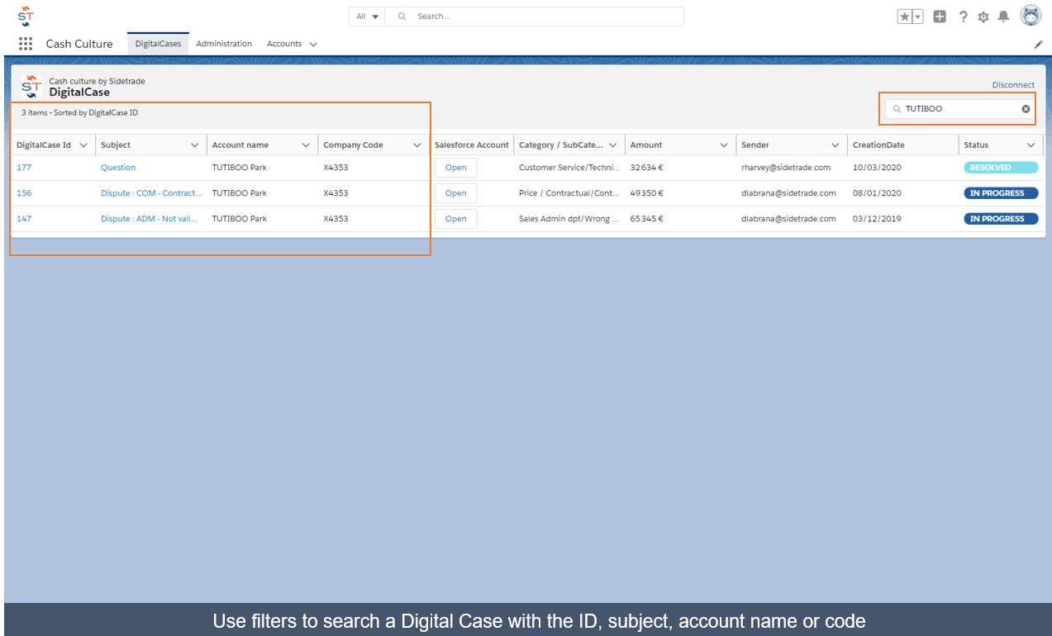This screenshot has height=636, width=1052.
Task: Switch to the DigitalCases tab
Action: coord(158,44)
